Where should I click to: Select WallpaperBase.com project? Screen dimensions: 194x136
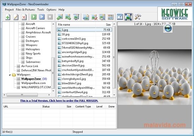point(34,83)
